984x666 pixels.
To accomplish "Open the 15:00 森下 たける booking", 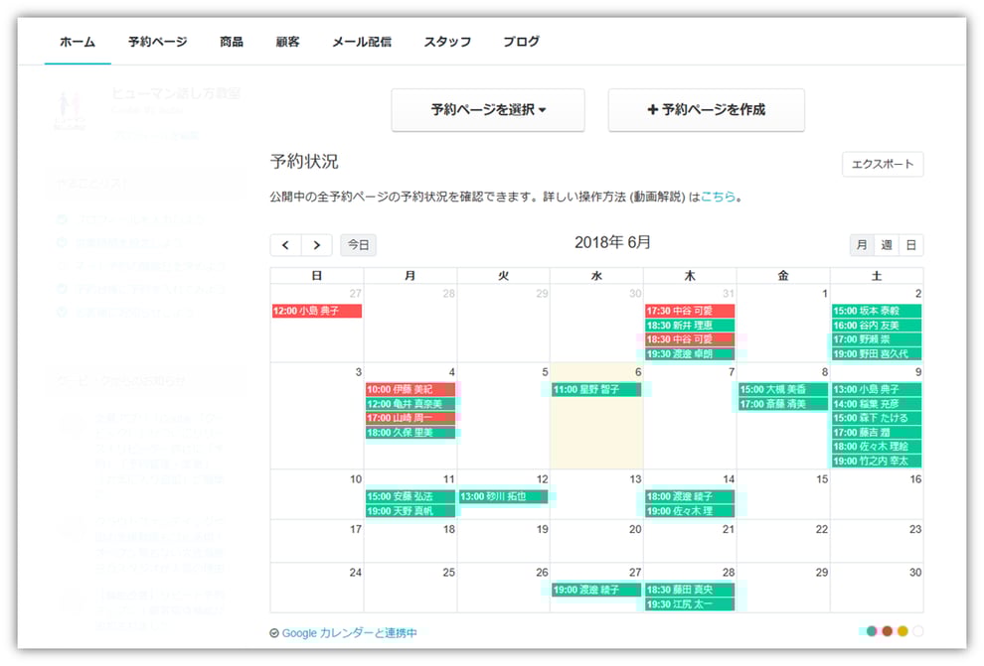I will click(x=877, y=418).
